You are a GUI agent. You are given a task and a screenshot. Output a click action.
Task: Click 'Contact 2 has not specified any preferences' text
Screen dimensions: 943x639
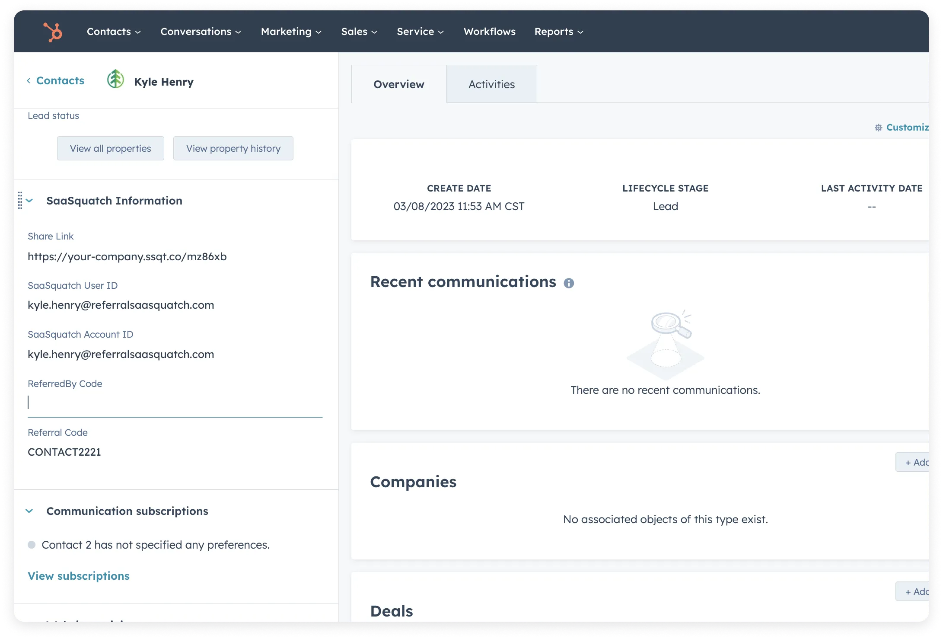pyautogui.click(x=156, y=545)
